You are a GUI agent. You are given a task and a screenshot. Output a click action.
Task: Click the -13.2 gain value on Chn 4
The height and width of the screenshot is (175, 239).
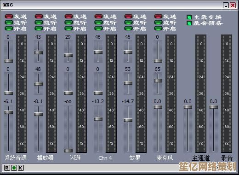(98, 101)
